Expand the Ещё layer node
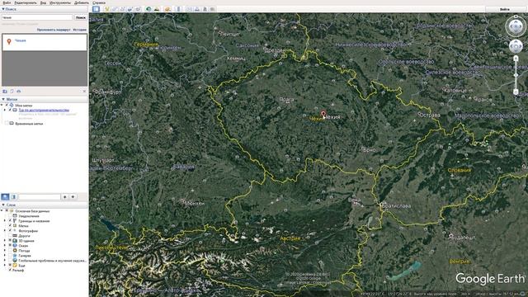Screen dimensions: 528x297 click(5, 266)
